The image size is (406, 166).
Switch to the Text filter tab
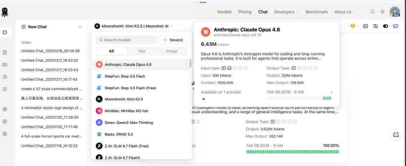click(142, 51)
